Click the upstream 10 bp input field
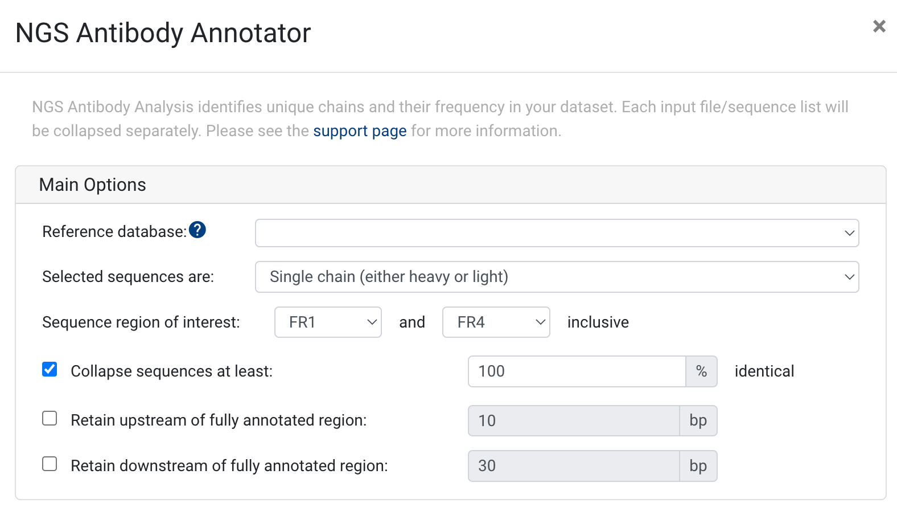The height and width of the screenshot is (507, 897). click(574, 420)
